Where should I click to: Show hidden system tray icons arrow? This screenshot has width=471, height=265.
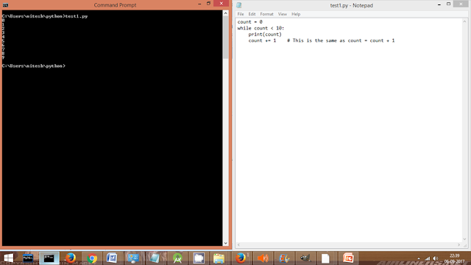point(419,258)
